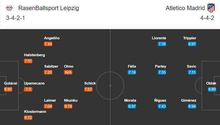220x125 pixels.
Task: Click the RB Leipzig club crest icon
Action: click(x=9, y=8)
